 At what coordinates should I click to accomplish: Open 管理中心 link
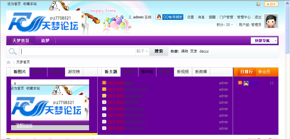(244, 17)
